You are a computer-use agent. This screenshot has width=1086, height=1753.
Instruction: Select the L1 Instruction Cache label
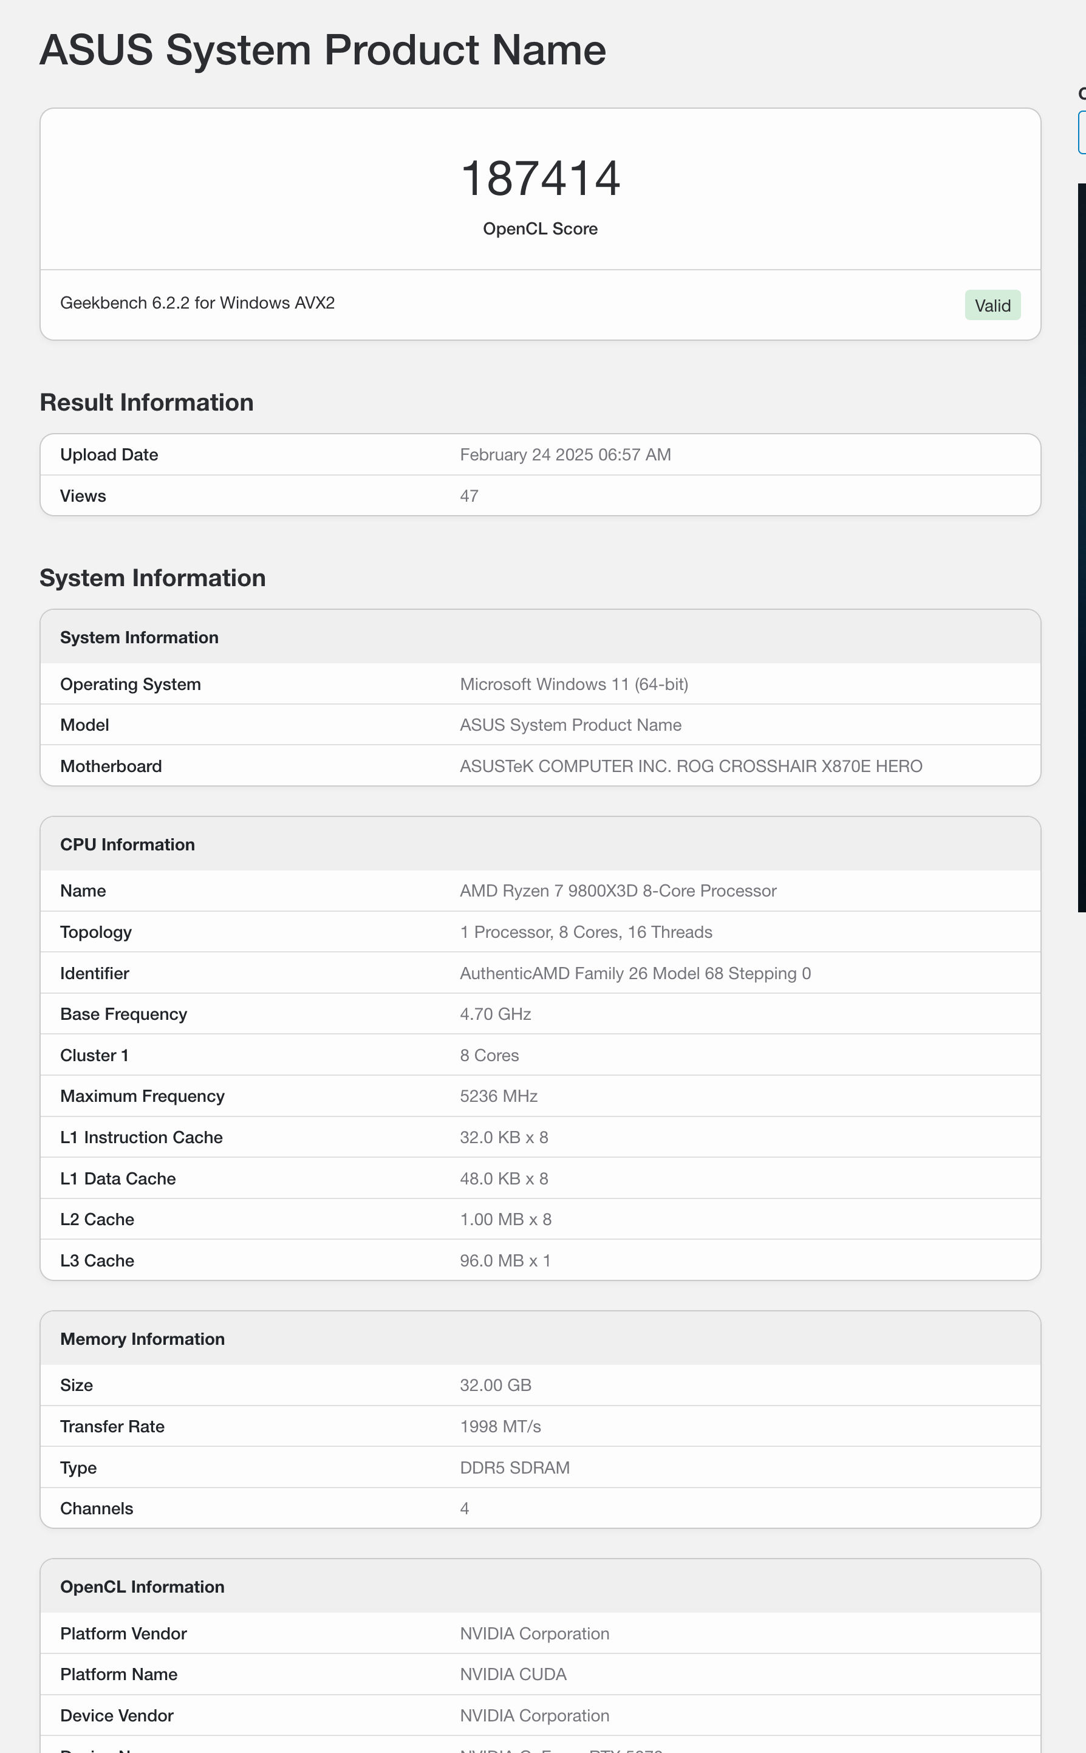click(x=142, y=1138)
